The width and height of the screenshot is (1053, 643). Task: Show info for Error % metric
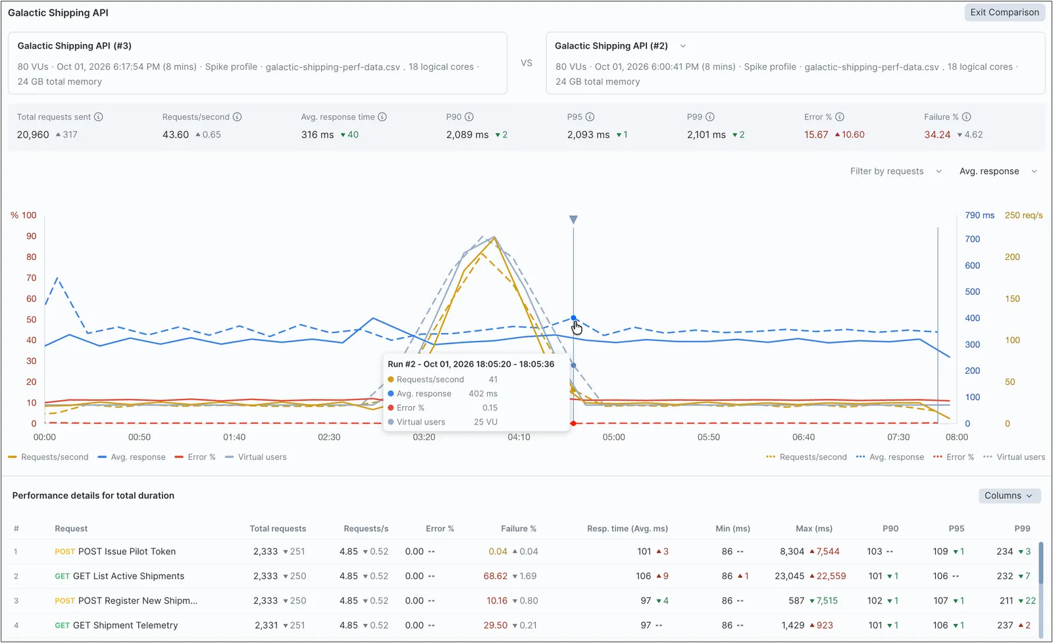[840, 117]
